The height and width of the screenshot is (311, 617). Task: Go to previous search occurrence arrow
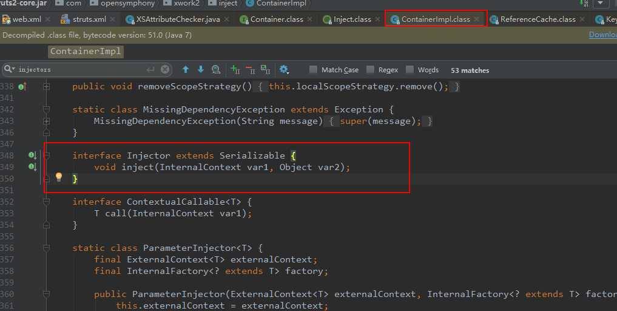click(186, 70)
